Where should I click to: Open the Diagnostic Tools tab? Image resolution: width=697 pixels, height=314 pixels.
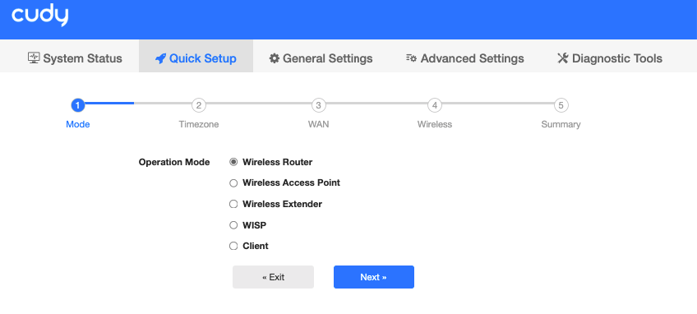(x=609, y=58)
